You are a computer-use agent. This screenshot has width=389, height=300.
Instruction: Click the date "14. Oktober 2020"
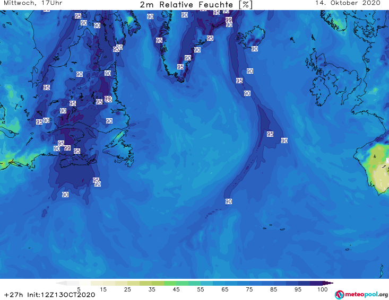tap(348, 3)
